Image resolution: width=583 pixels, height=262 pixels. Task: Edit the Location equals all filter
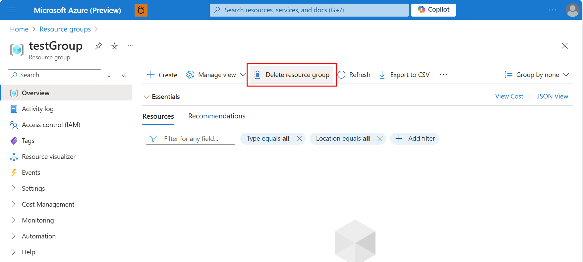[x=343, y=139]
